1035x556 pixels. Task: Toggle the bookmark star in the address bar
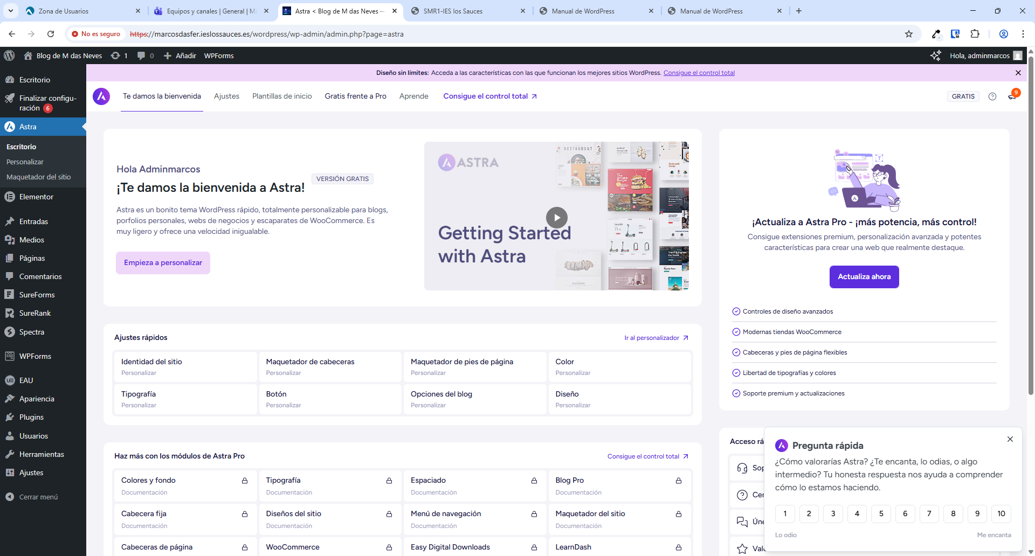coord(909,34)
